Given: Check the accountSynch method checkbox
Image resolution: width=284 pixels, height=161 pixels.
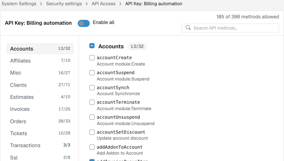Looking at the screenshot, I should tap(92, 88).
